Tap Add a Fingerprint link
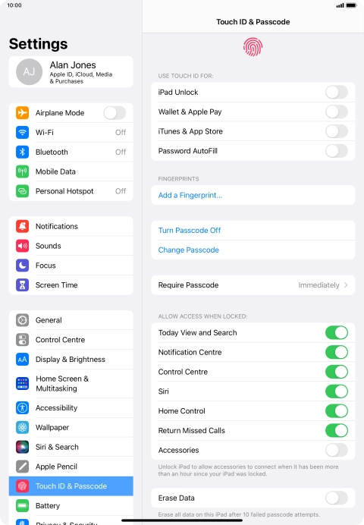 click(x=190, y=195)
